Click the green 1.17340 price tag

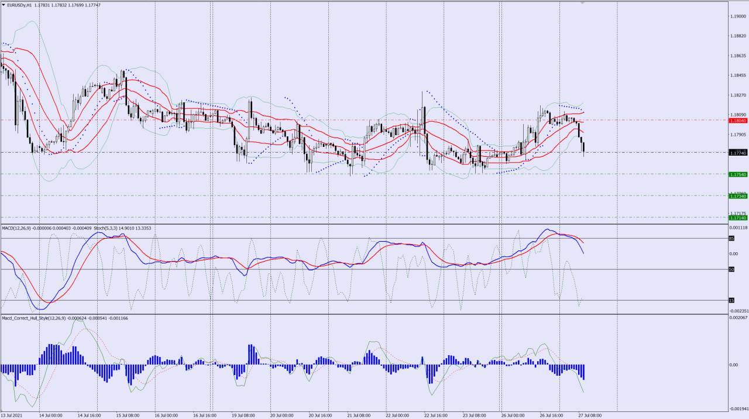738,196
